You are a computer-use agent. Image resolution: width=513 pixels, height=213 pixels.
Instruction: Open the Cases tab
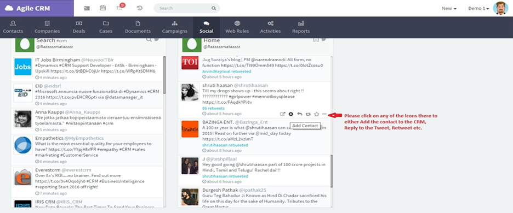coord(106,27)
